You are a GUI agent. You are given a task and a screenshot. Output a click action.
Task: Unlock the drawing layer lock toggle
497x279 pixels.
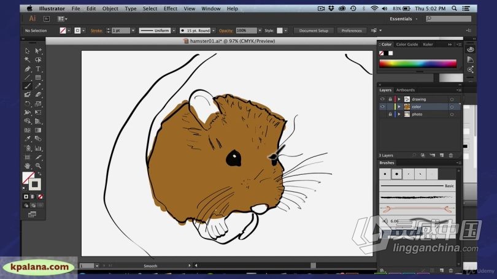click(x=390, y=99)
